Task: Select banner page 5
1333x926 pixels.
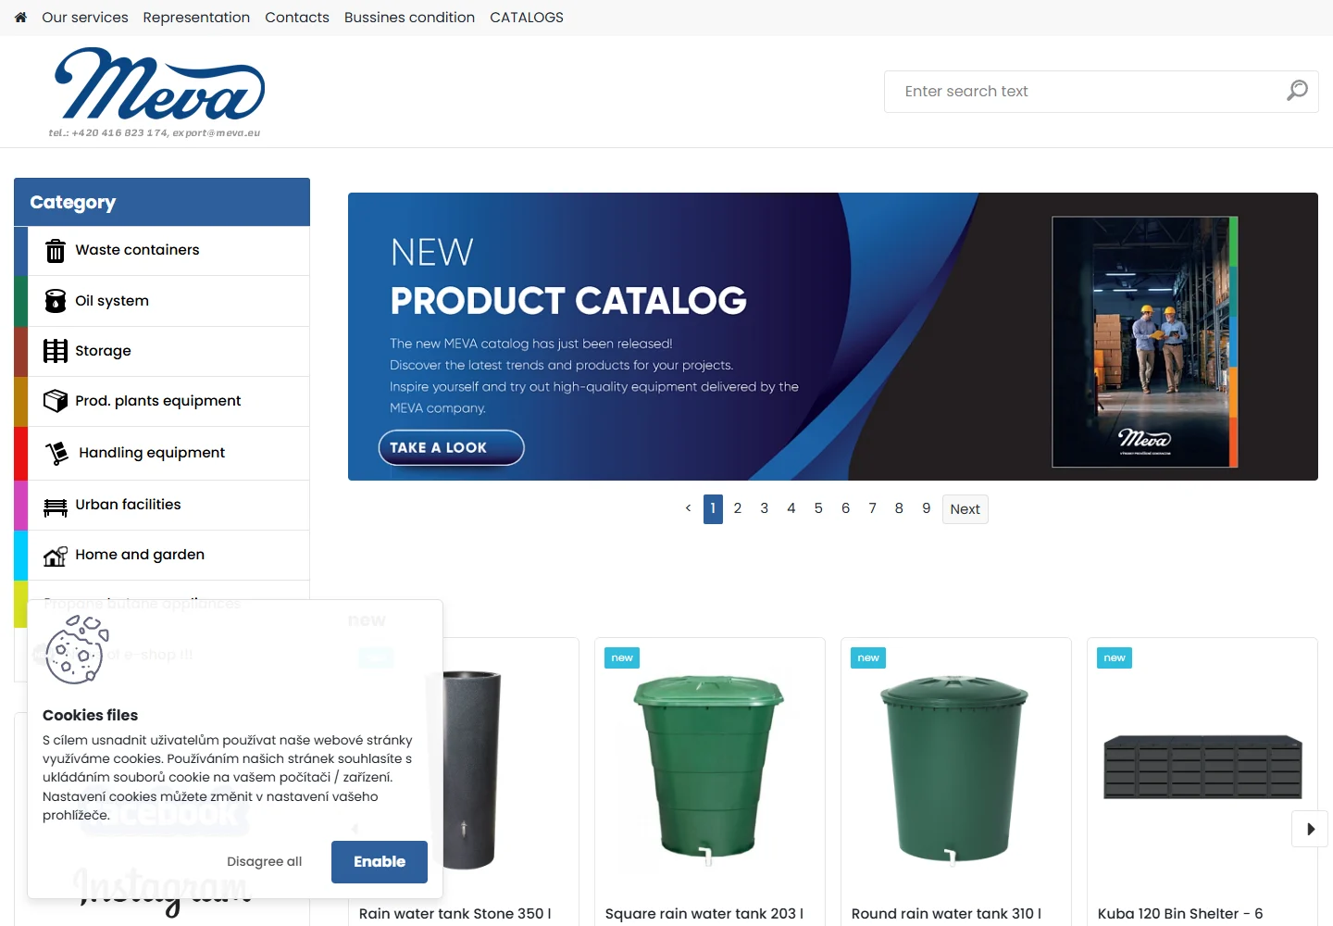Action: (818, 508)
